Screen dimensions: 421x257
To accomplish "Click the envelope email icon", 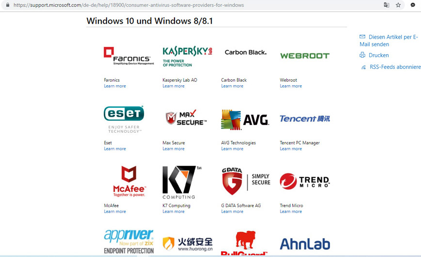I will click(x=362, y=36).
